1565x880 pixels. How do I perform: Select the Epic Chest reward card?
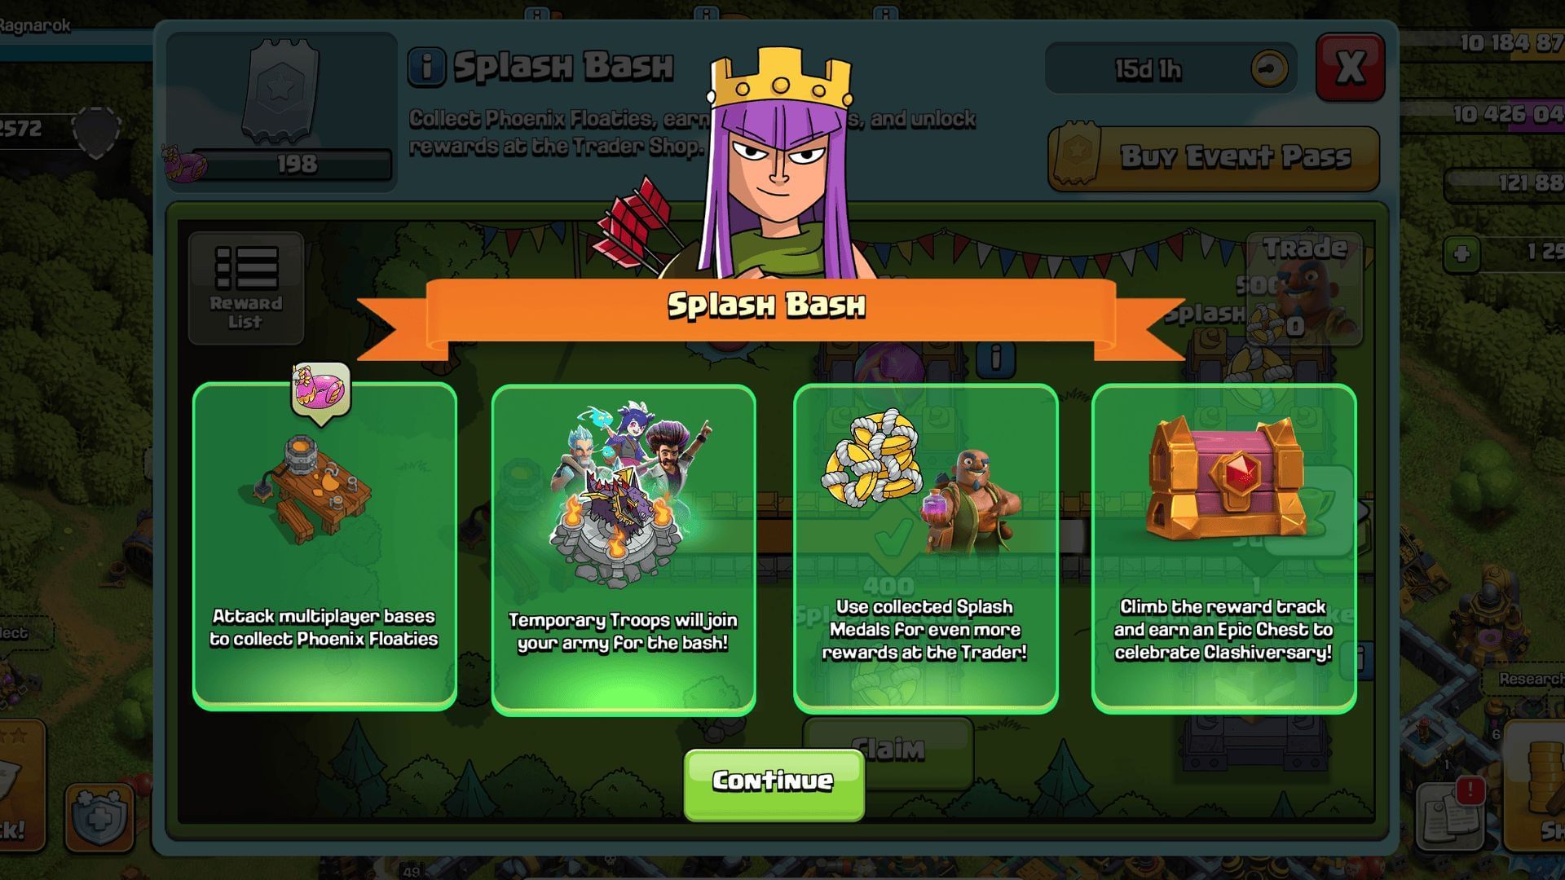[1223, 548]
